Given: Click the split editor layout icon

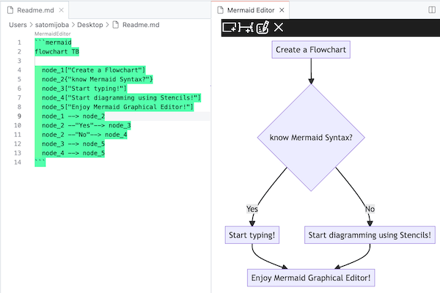Looking at the screenshot, I should click(x=432, y=10).
